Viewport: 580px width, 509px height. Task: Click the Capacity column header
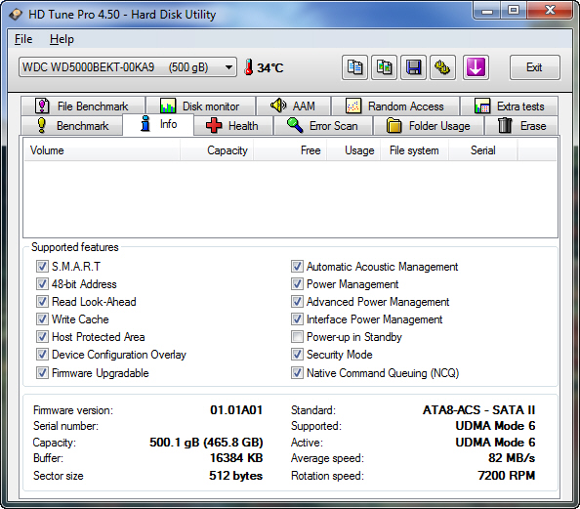pos(217,150)
